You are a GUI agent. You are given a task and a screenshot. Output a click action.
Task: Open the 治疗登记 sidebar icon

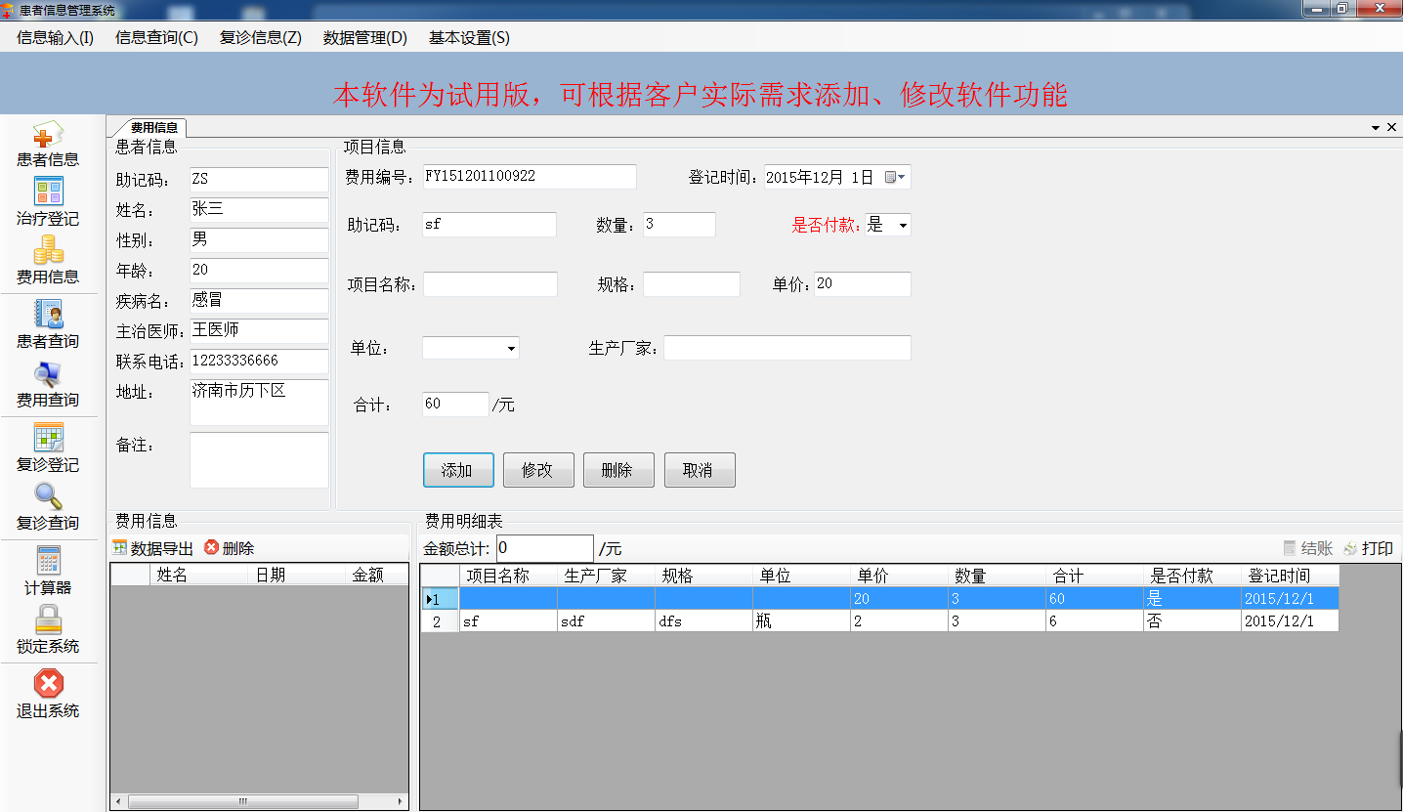pyautogui.click(x=48, y=192)
